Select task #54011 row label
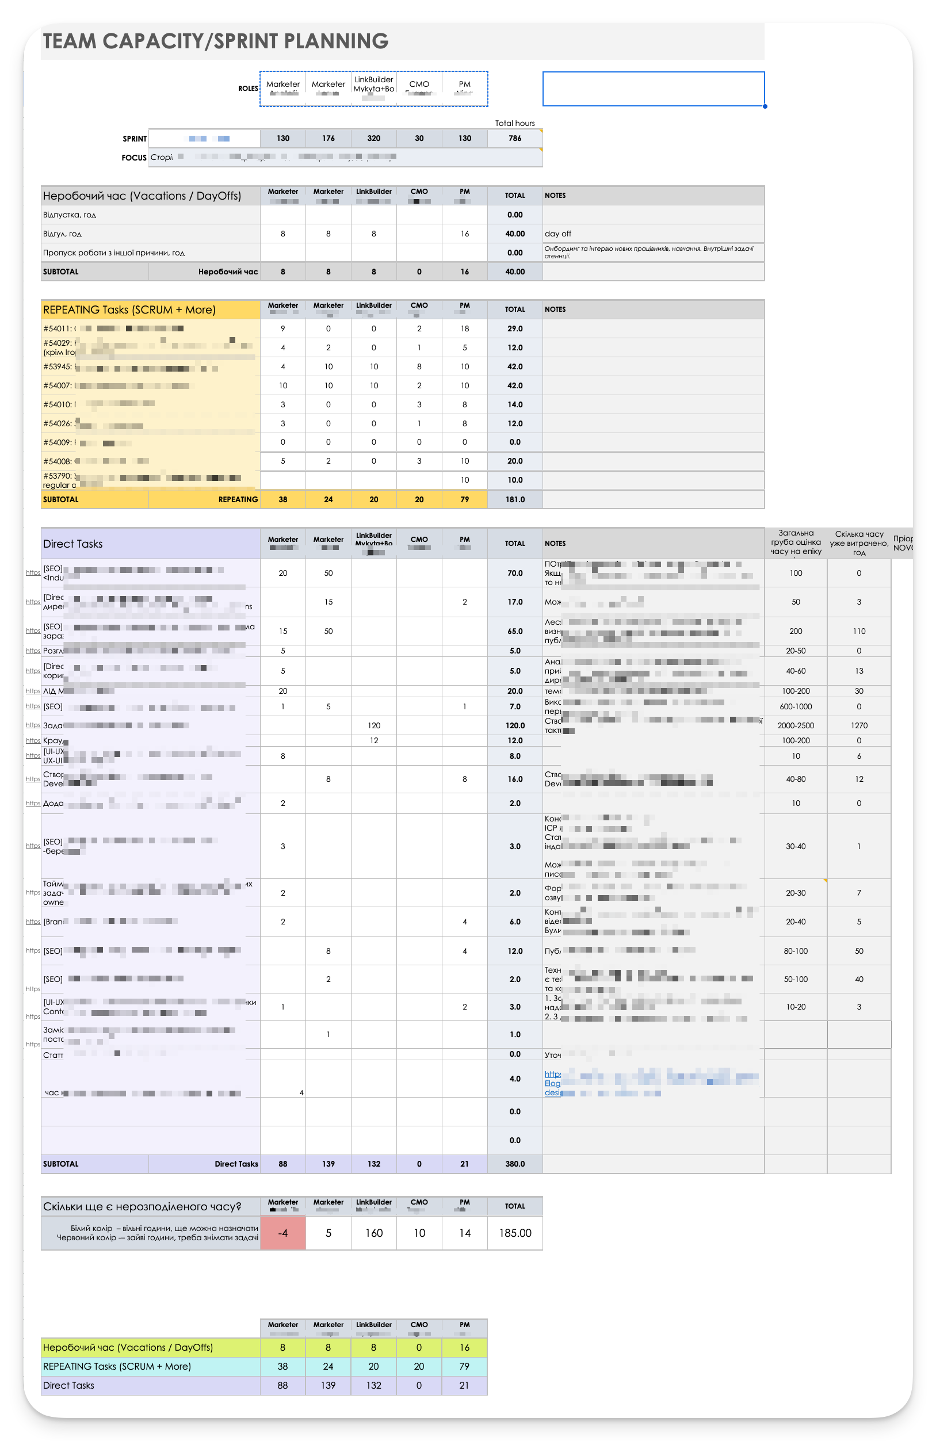The image size is (936, 1441). [150, 329]
